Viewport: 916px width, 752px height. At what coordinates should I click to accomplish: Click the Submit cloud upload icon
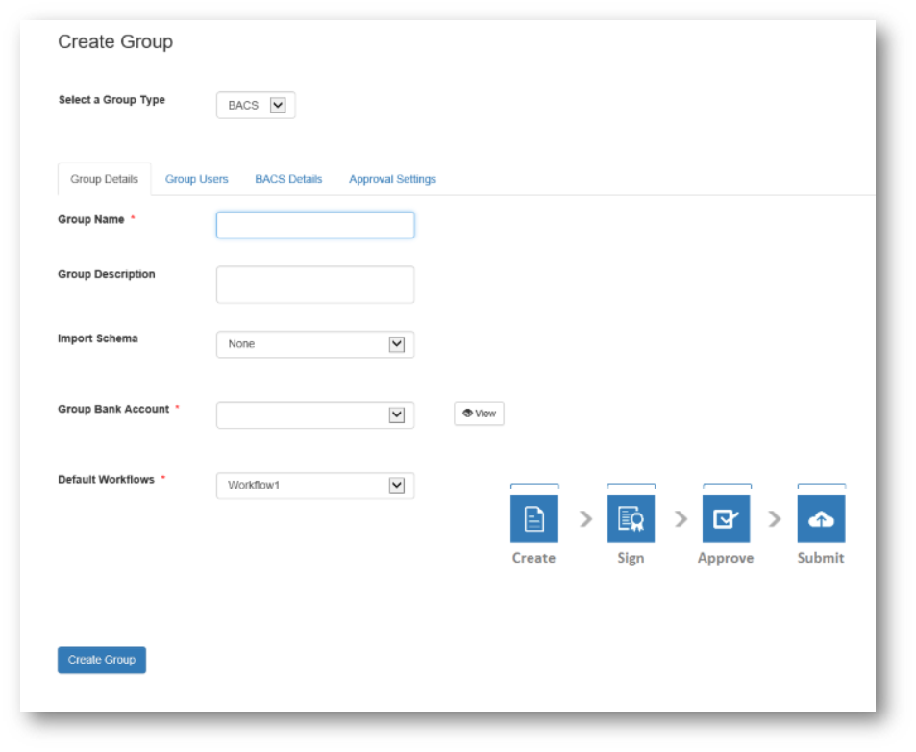(x=821, y=519)
